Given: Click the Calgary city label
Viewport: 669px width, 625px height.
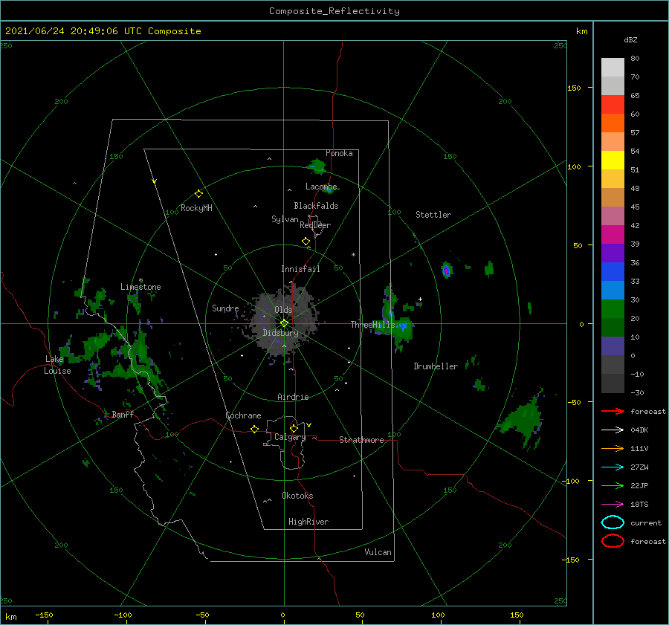Looking at the screenshot, I should [x=290, y=437].
